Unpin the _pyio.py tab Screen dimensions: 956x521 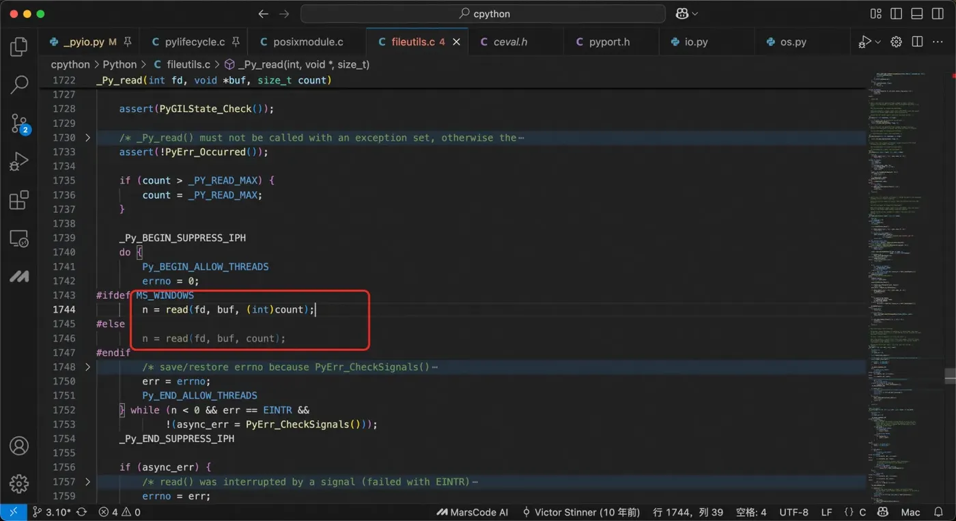pos(127,42)
